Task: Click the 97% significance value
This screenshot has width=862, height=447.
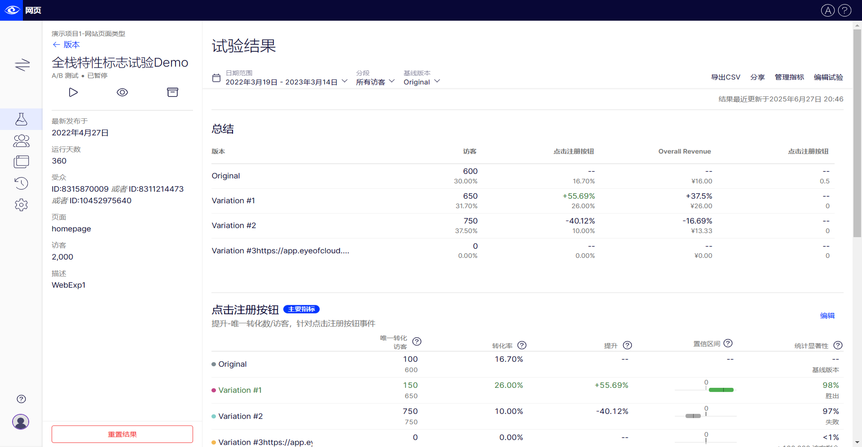Action: tap(831, 411)
